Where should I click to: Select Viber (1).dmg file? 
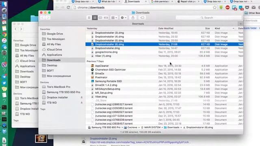tap(103, 56)
